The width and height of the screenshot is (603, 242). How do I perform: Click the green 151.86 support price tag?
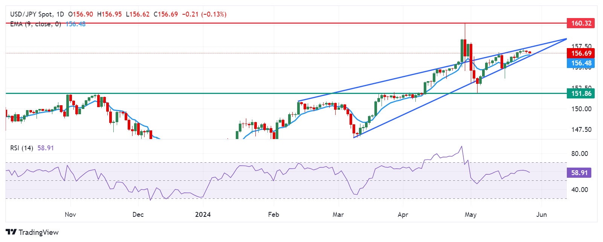point(581,94)
